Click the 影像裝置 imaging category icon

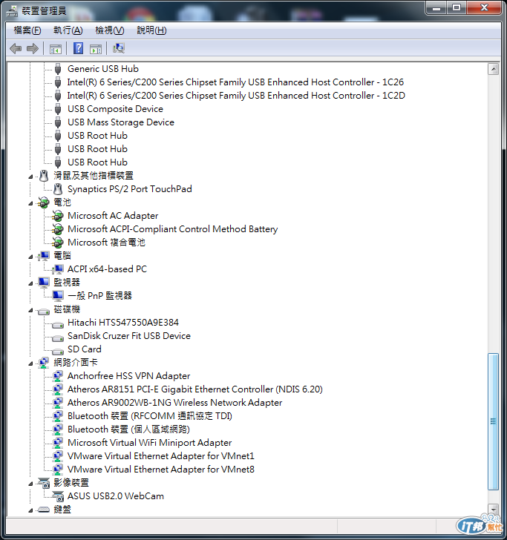point(44,483)
